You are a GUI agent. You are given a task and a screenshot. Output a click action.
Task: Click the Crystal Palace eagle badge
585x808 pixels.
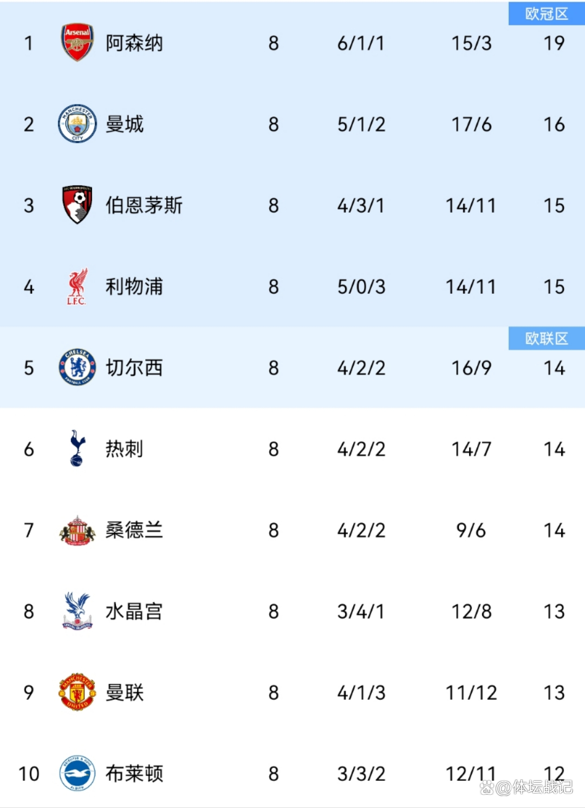pos(77,611)
